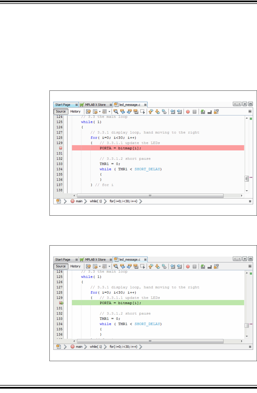Go back in the green-highlighted editor toolbar
Screen dimensions: 257x393
[x=95, y=266]
